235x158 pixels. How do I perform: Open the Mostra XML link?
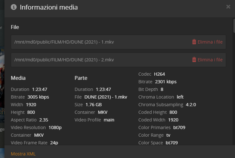23,154
